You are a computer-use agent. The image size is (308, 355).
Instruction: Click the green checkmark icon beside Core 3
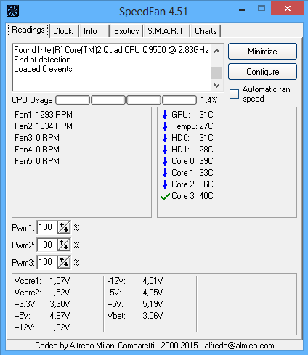point(165,197)
